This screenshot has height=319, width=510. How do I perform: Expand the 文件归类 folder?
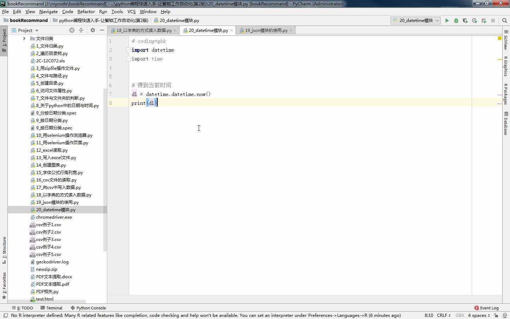[24, 38]
